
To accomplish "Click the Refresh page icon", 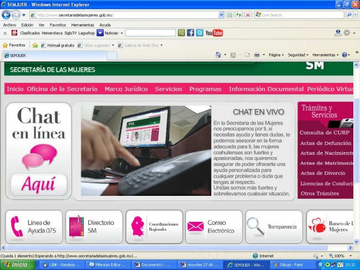I will click(x=239, y=15).
